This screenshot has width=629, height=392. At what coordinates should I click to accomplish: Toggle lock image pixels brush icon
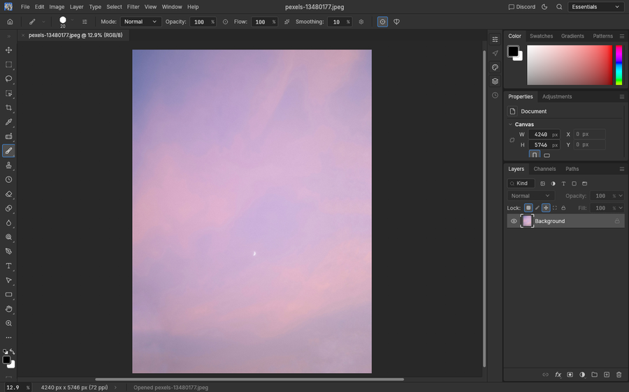(537, 208)
